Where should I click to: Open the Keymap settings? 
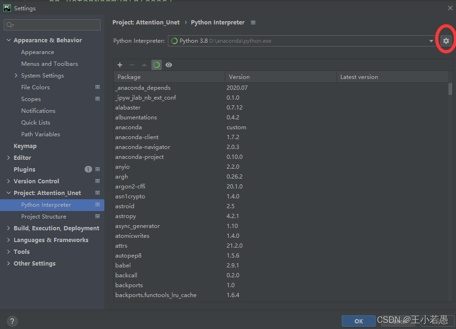click(25, 146)
